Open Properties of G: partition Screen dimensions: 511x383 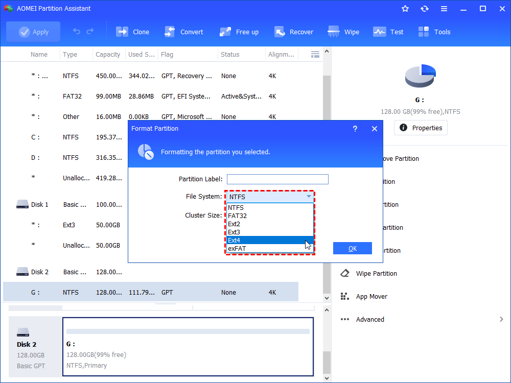coord(421,128)
